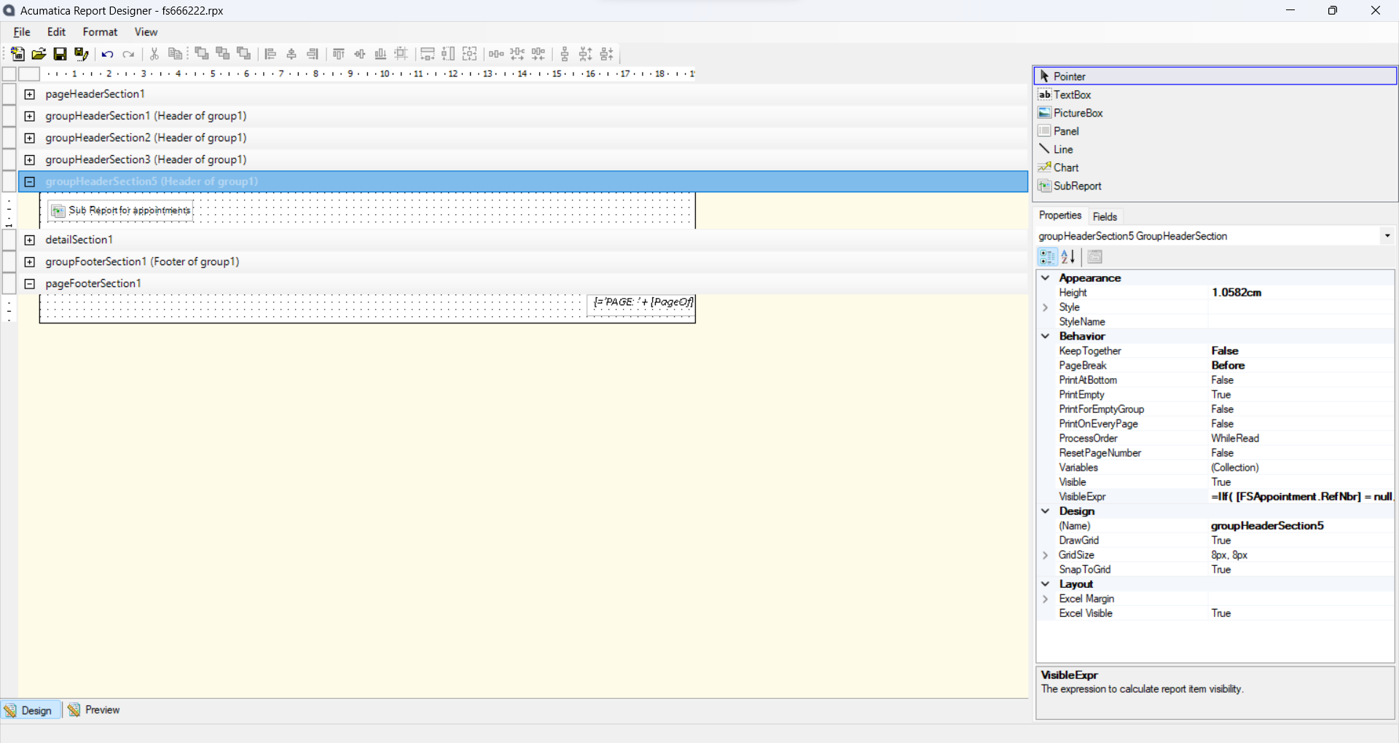Click the Align Centers toolbar icon
This screenshot has height=743, width=1399.
291,54
